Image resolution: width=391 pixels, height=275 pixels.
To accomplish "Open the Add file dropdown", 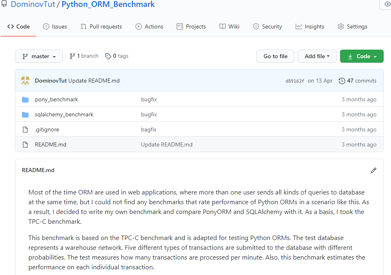I will [x=317, y=56].
